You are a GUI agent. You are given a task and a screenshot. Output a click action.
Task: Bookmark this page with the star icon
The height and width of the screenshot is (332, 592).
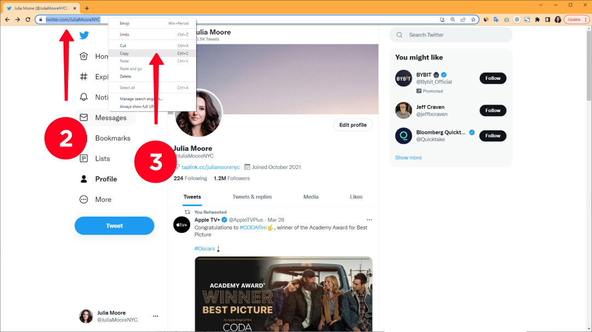pyautogui.click(x=473, y=20)
